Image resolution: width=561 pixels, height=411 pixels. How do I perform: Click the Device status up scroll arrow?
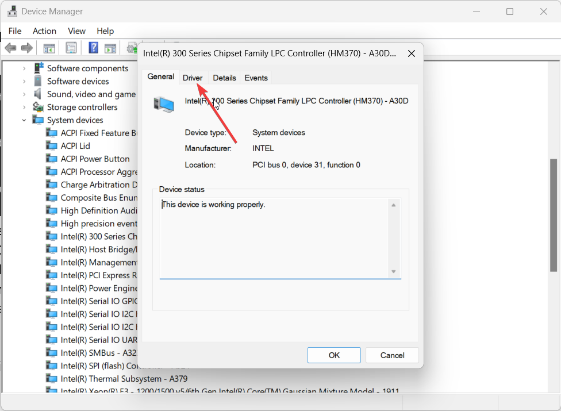pyautogui.click(x=394, y=205)
